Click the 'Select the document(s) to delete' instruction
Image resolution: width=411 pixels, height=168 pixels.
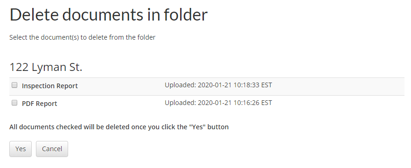click(82, 37)
